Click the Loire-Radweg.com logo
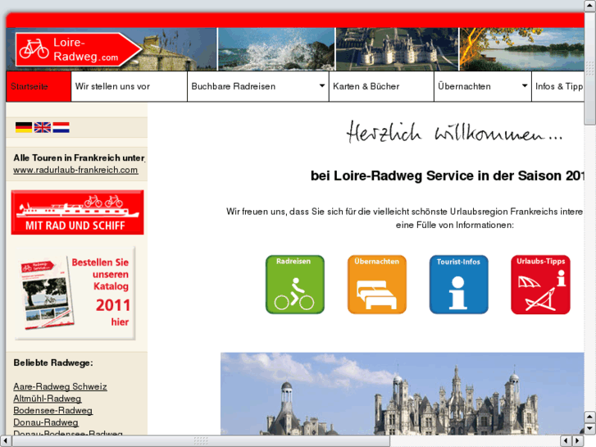This screenshot has height=447, width=596. tap(78, 50)
